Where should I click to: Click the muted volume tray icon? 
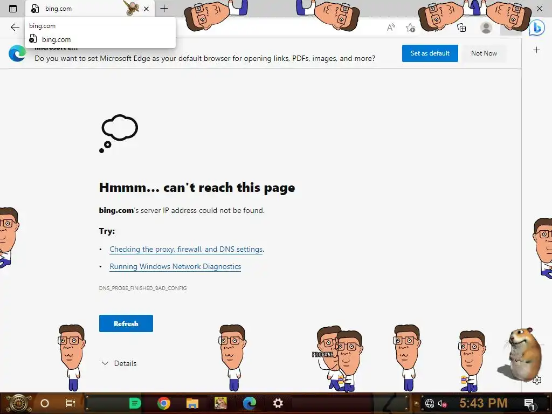pyautogui.click(x=442, y=403)
